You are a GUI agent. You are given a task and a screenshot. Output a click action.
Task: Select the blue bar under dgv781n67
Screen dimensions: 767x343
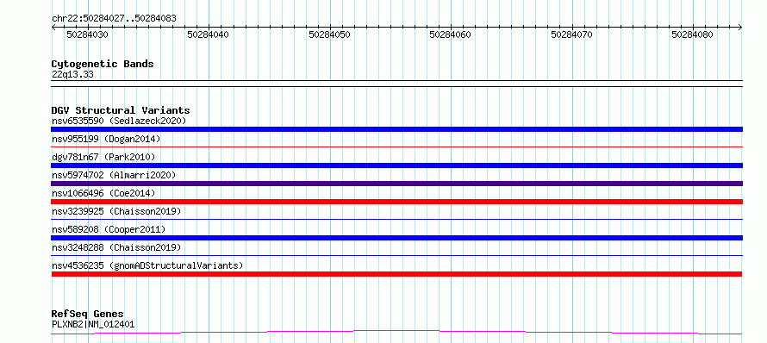(x=396, y=165)
